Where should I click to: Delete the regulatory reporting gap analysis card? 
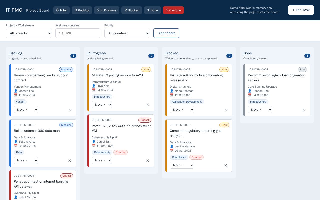[x=226, y=165]
